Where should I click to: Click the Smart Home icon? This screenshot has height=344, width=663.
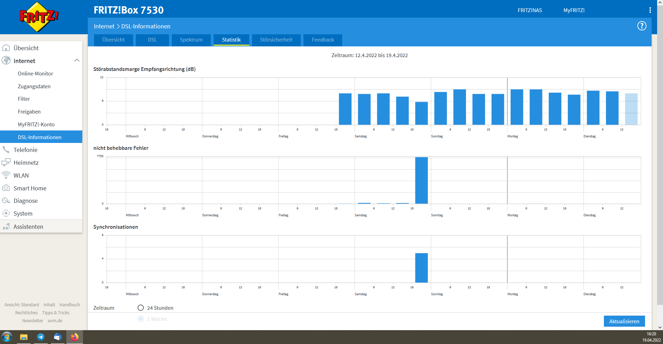coord(6,188)
